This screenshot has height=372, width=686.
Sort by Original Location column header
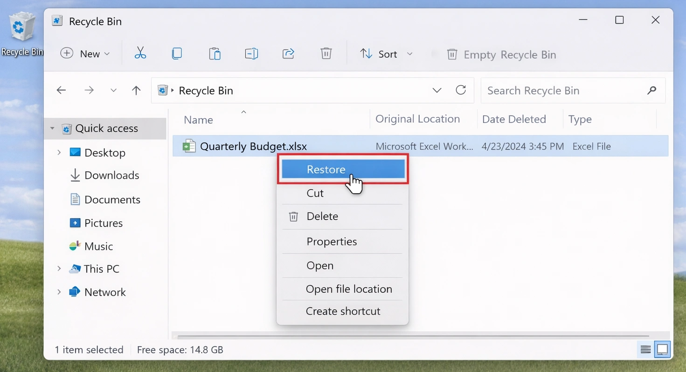pos(417,119)
